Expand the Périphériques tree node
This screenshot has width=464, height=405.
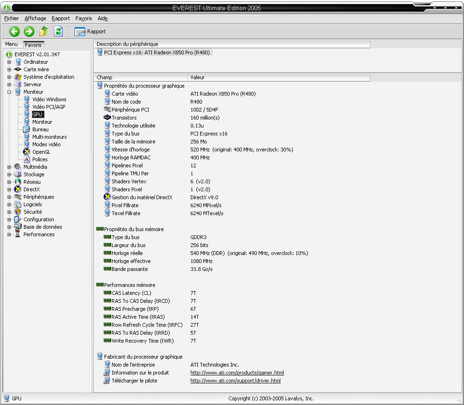pyautogui.click(x=9, y=197)
